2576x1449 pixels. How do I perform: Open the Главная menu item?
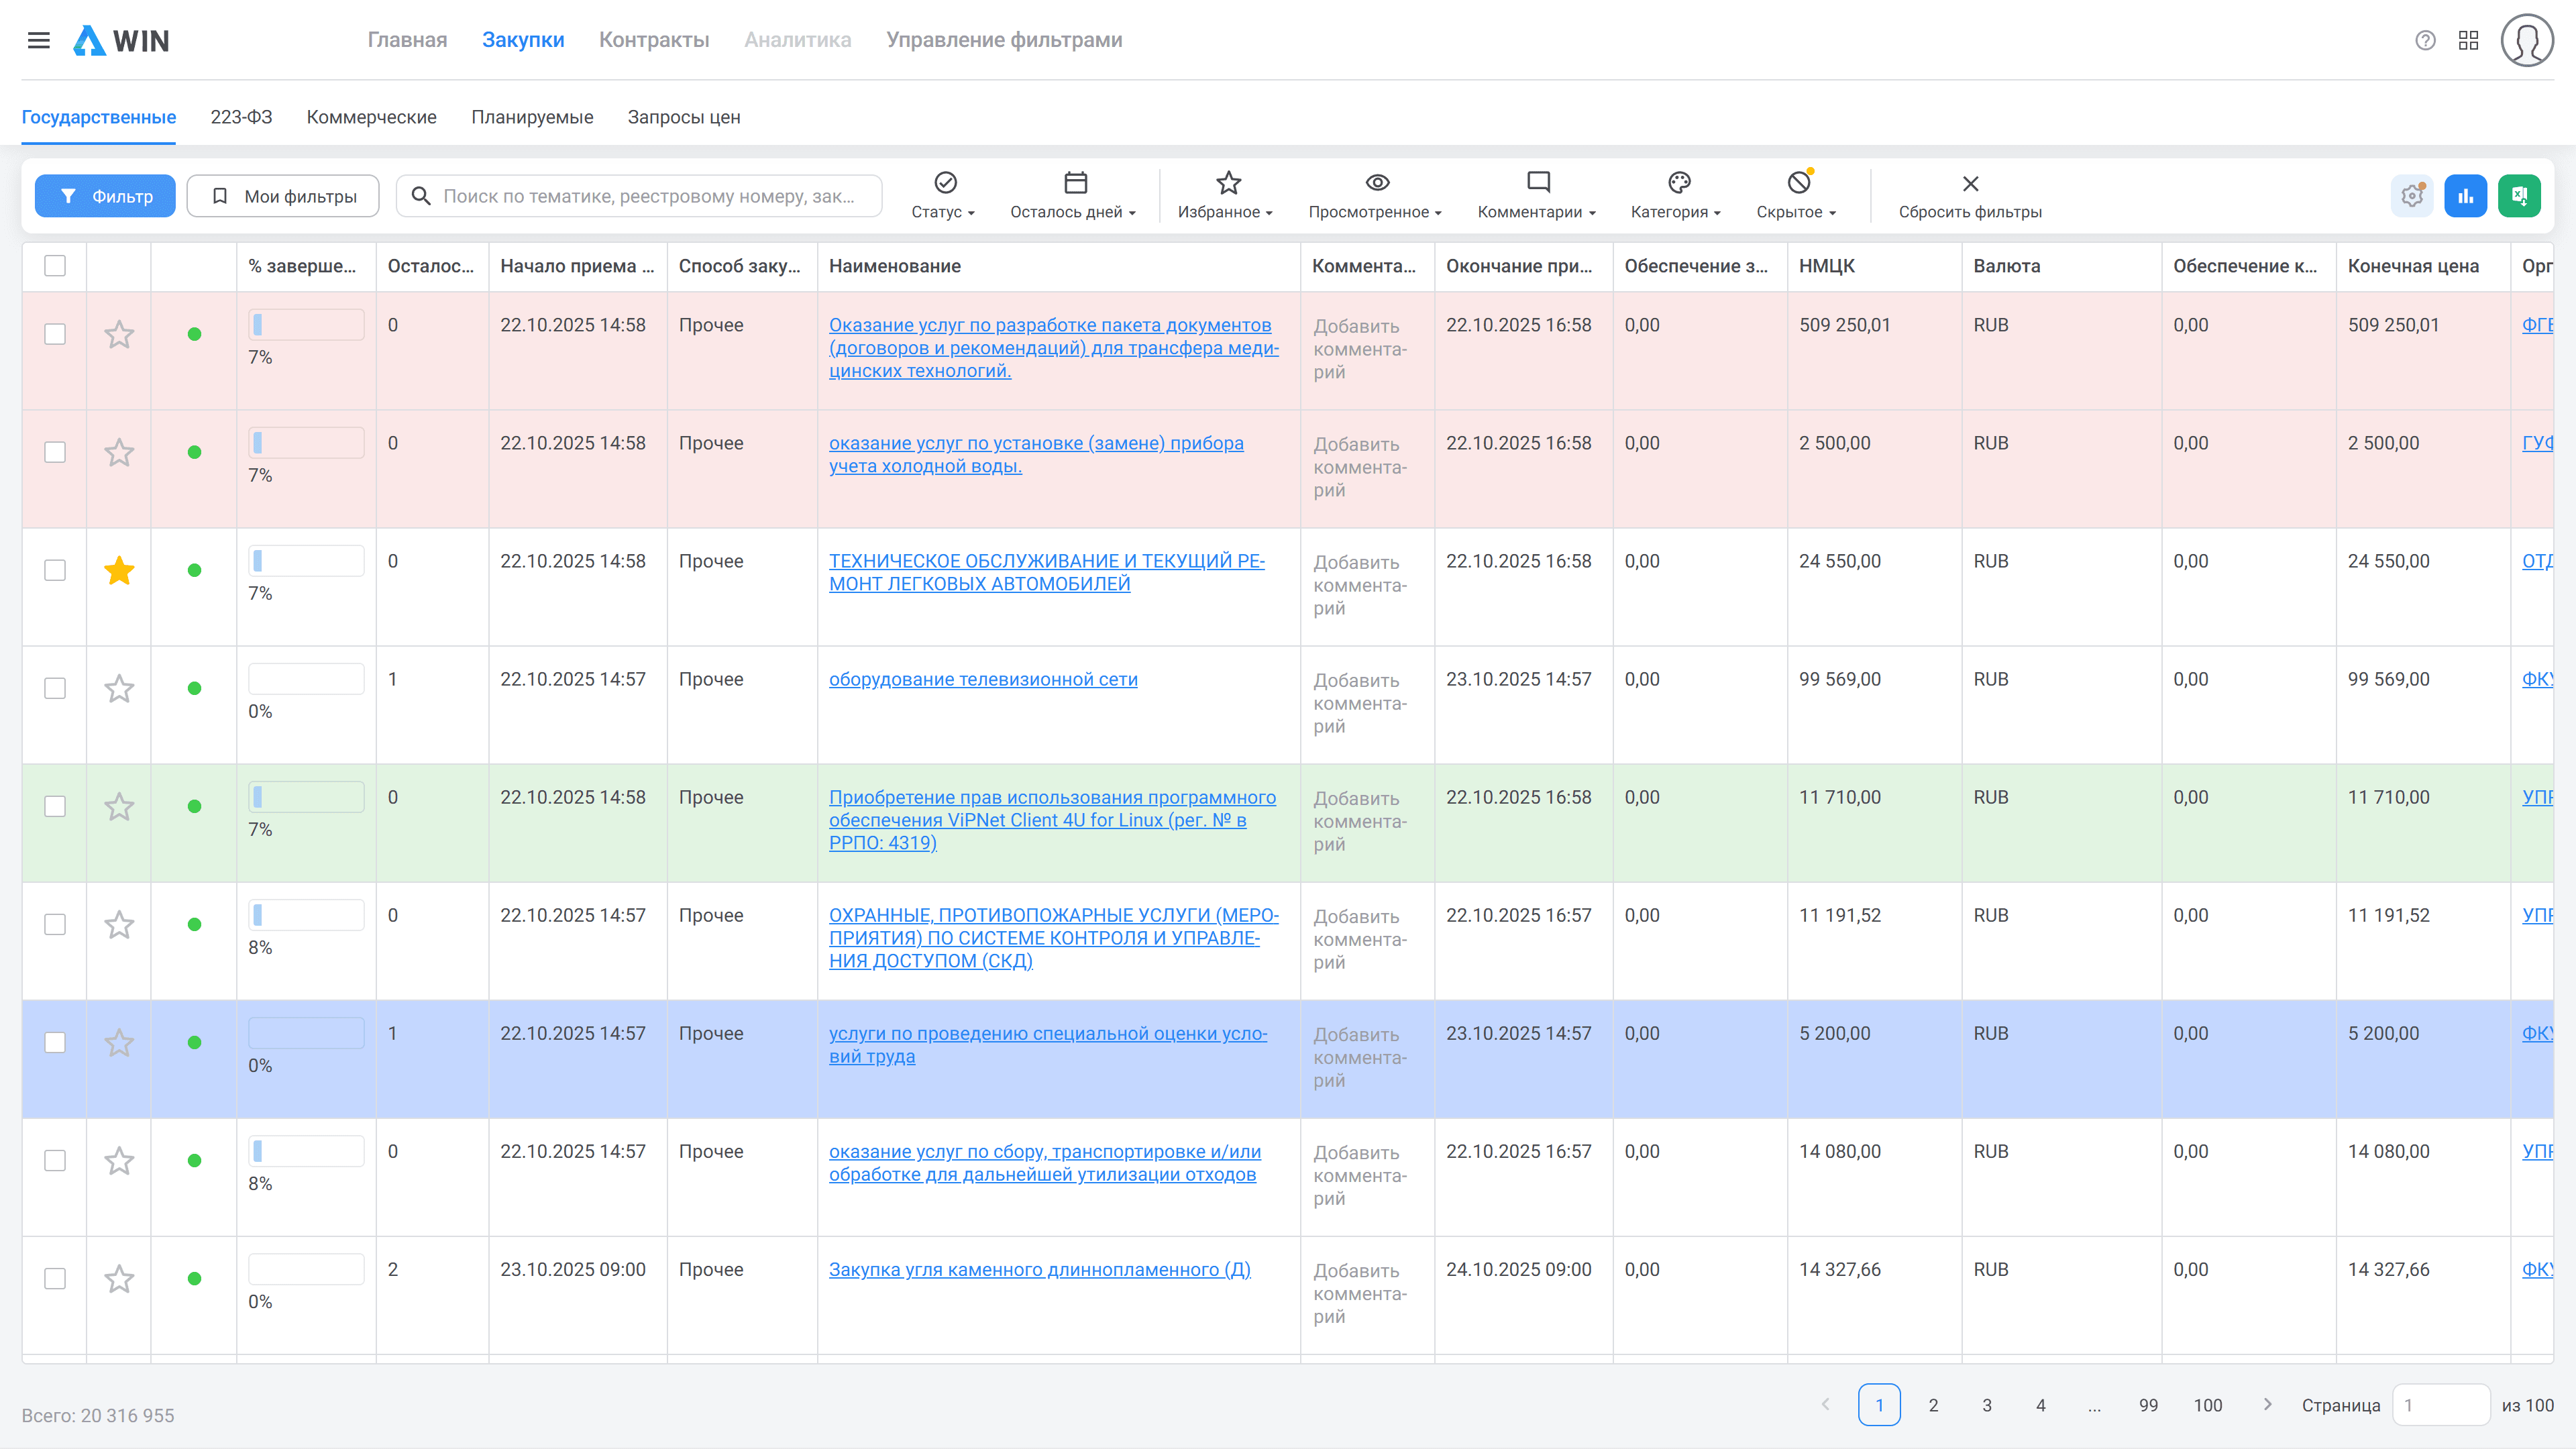pos(407,40)
